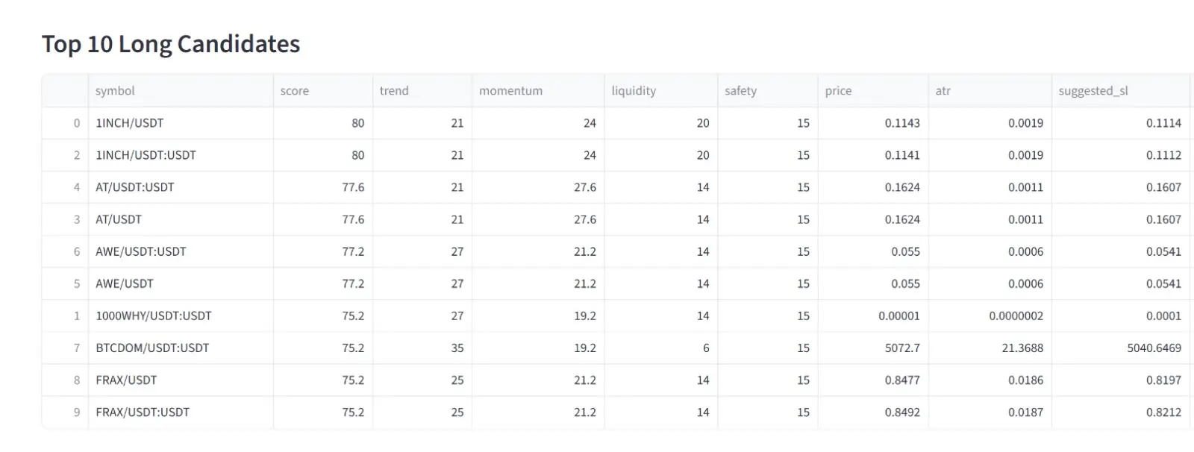
Task: Click the suggested_sl column header
Action: click(1121, 91)
